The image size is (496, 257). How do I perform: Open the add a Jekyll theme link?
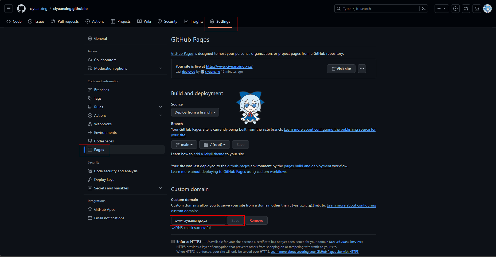[209, 154]
